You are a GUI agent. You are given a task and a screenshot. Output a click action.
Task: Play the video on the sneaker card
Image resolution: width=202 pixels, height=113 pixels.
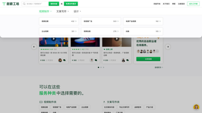coord(85,39)
